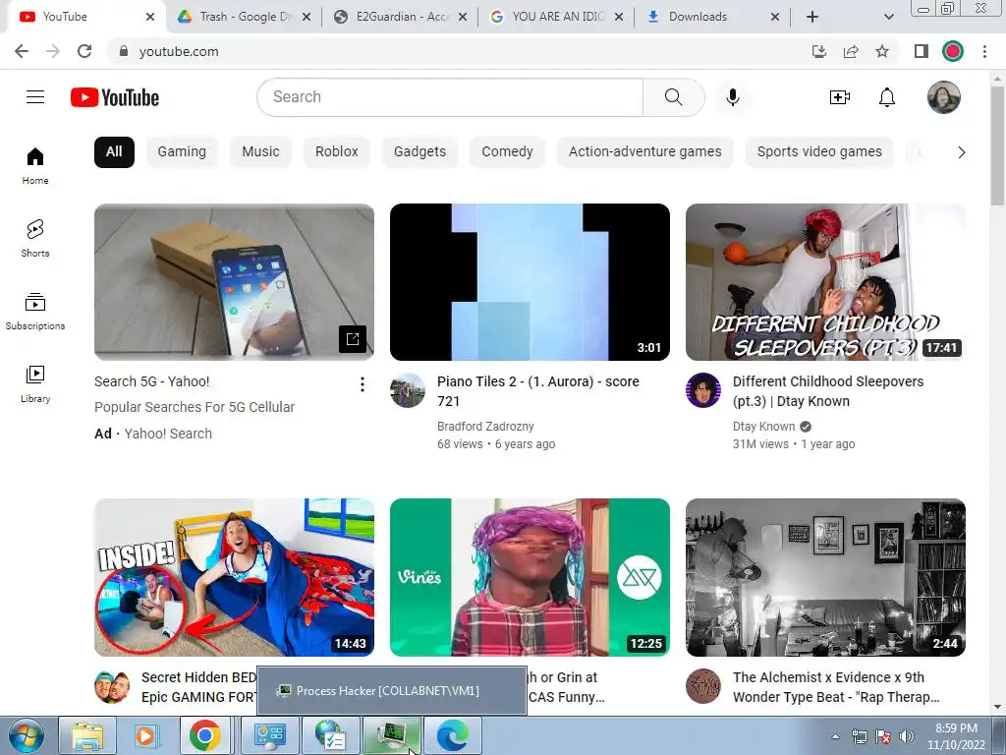1006x755 pixels.
Task: Reload the page with the refresh icon
Action: 84,51
